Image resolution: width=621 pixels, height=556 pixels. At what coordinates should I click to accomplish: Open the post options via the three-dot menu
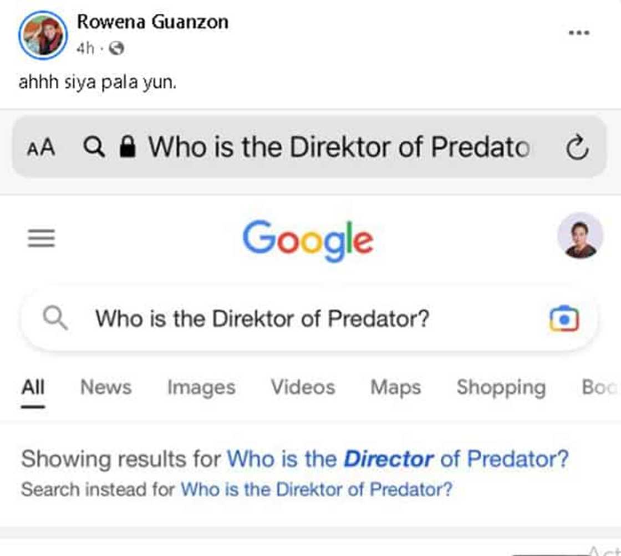[579, 33]
